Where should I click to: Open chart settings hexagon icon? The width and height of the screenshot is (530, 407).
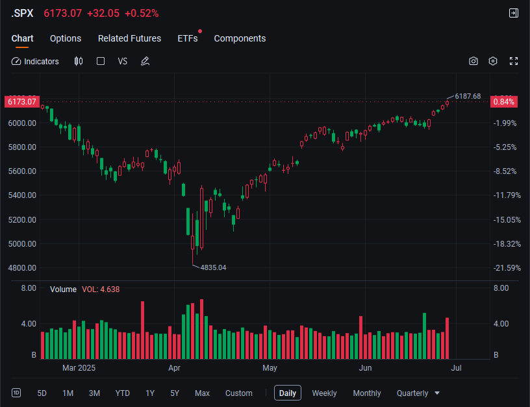click(x=493, y=61)
